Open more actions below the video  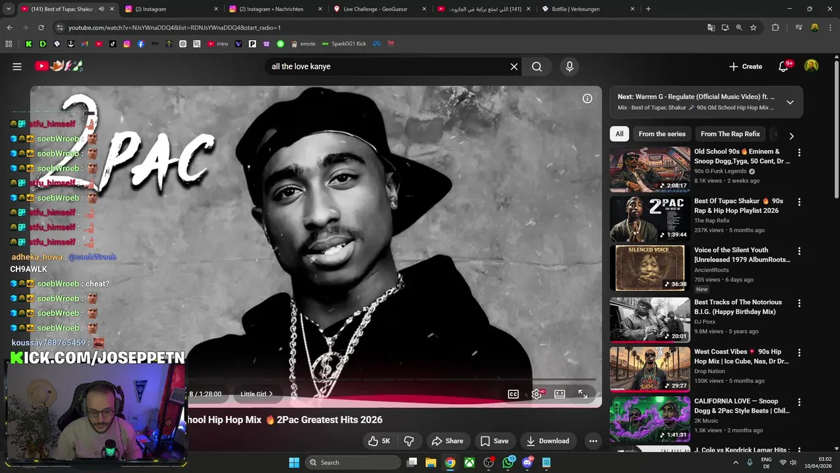[x=593, y=441]
